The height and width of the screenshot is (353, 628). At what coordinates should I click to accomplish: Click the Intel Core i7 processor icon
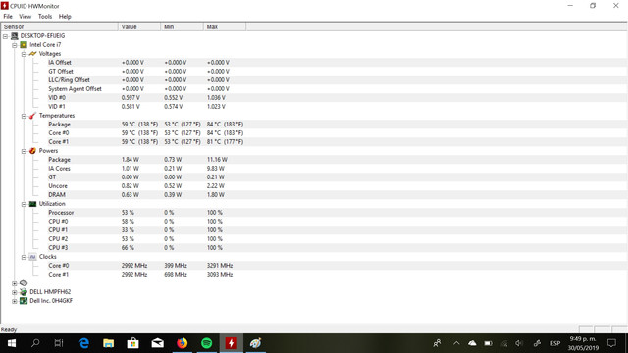point(24,44)
